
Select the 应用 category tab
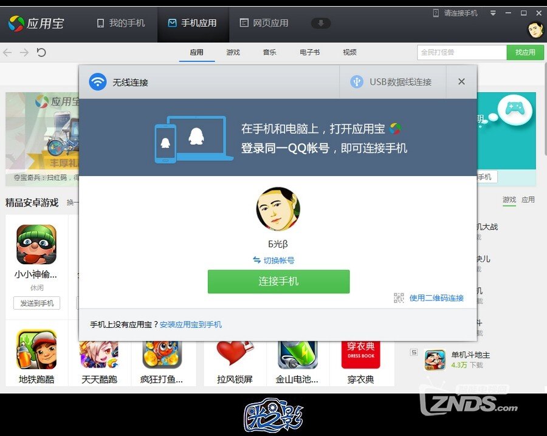197,52
